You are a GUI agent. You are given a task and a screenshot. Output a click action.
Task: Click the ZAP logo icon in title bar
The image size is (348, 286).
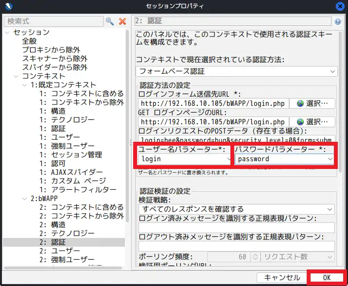[x=8, y=6]
